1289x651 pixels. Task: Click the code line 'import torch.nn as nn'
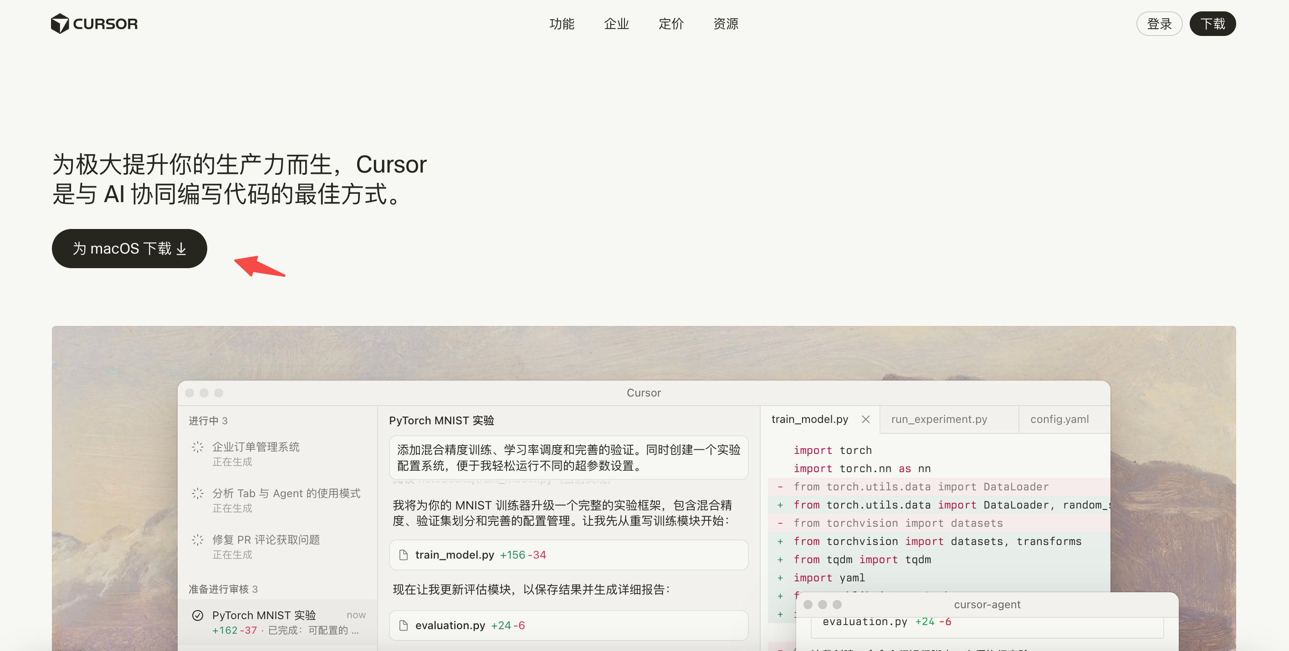(x=862, y=469)
